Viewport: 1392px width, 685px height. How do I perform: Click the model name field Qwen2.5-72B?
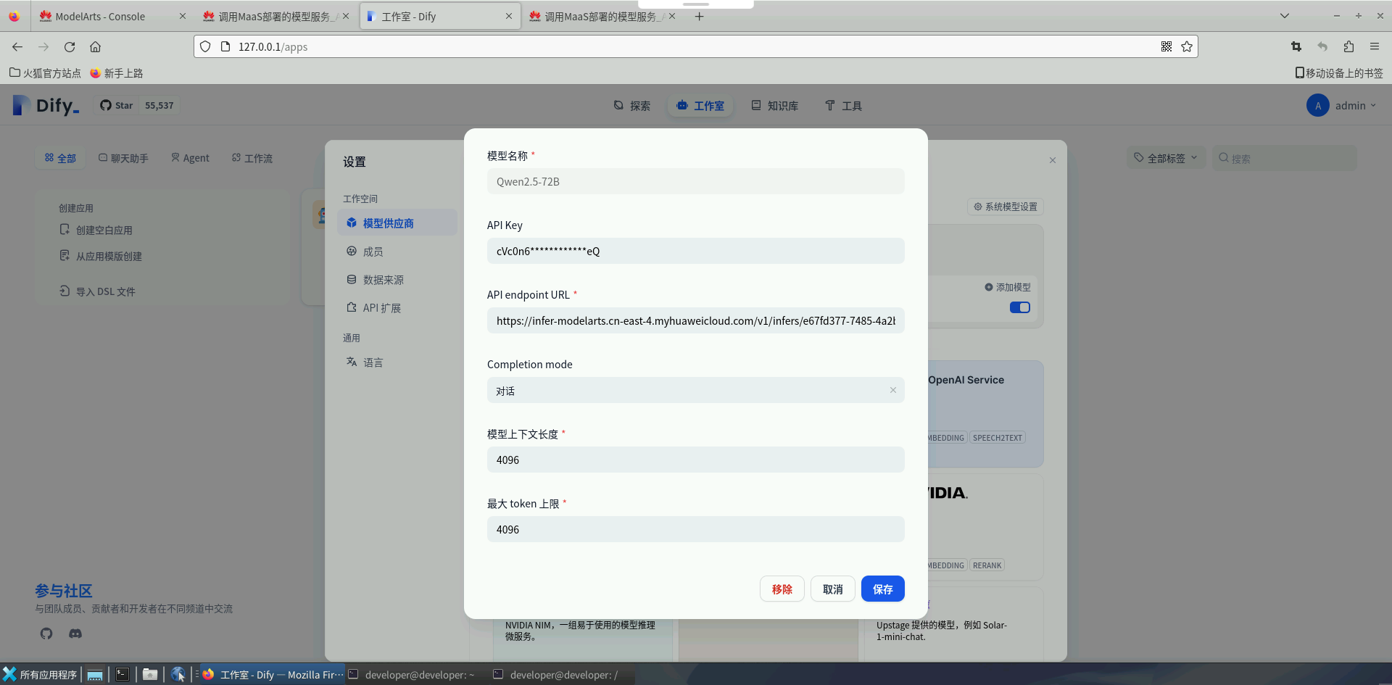(695, 181)
